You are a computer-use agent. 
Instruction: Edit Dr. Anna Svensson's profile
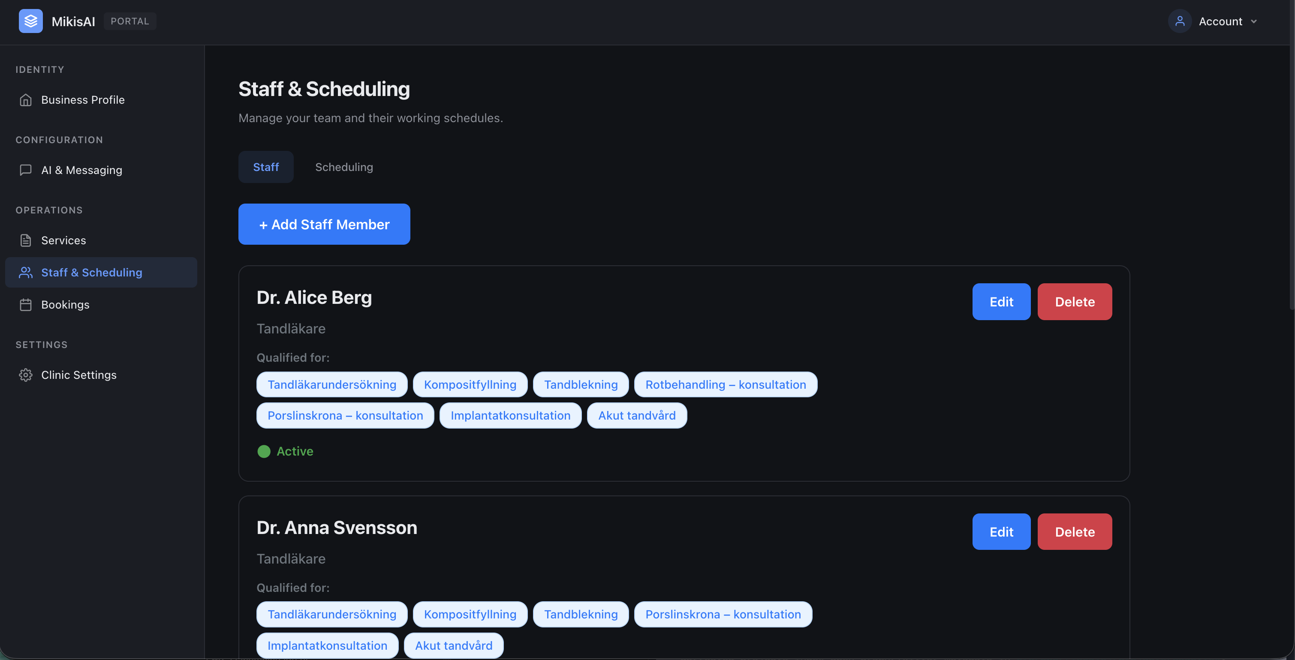click(x=1001, y=532)
